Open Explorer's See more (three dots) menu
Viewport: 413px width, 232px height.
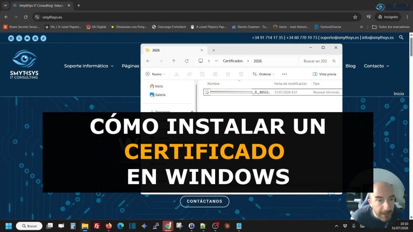click(284, 74)
